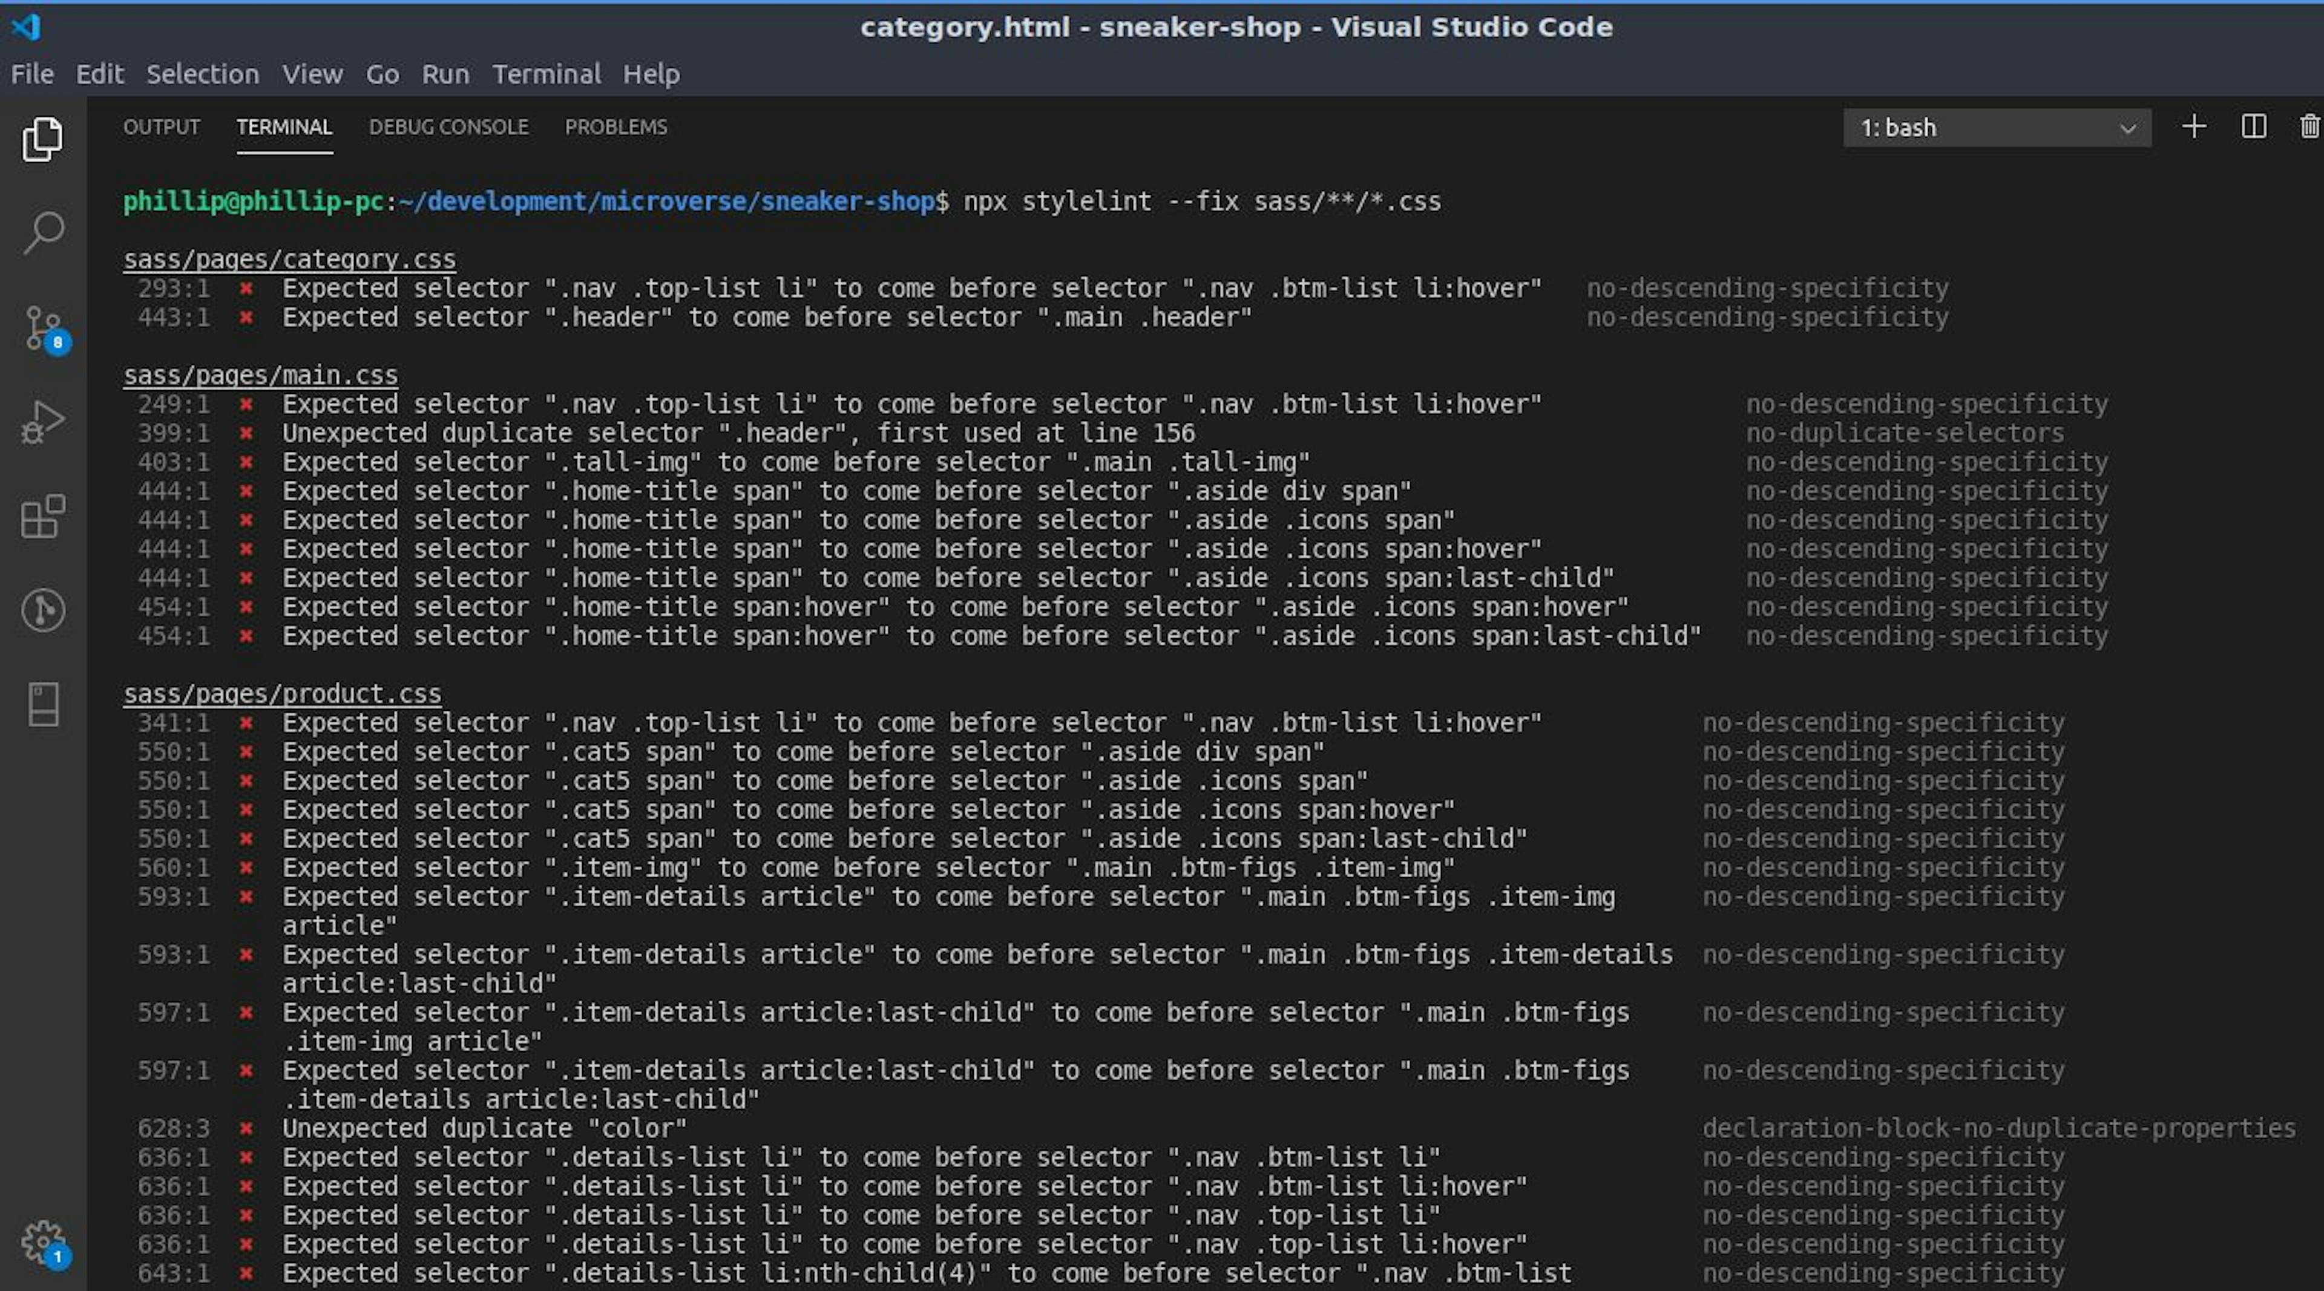Click 'Unexpected duplicate "color"' message
The image size is (2324, 1291).
pyautogui.click(x=484, y=1129)
